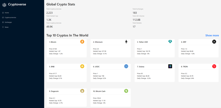Open Home in the sidebar

pos(7,13)
